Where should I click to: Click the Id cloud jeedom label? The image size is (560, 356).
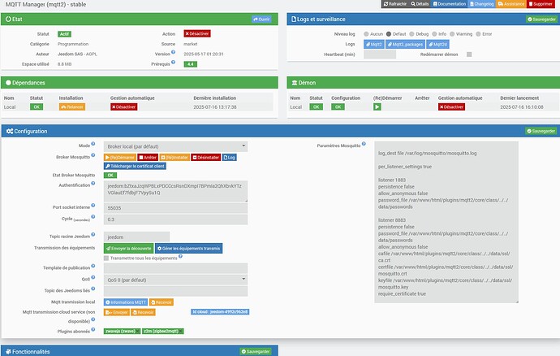point(220,312)
